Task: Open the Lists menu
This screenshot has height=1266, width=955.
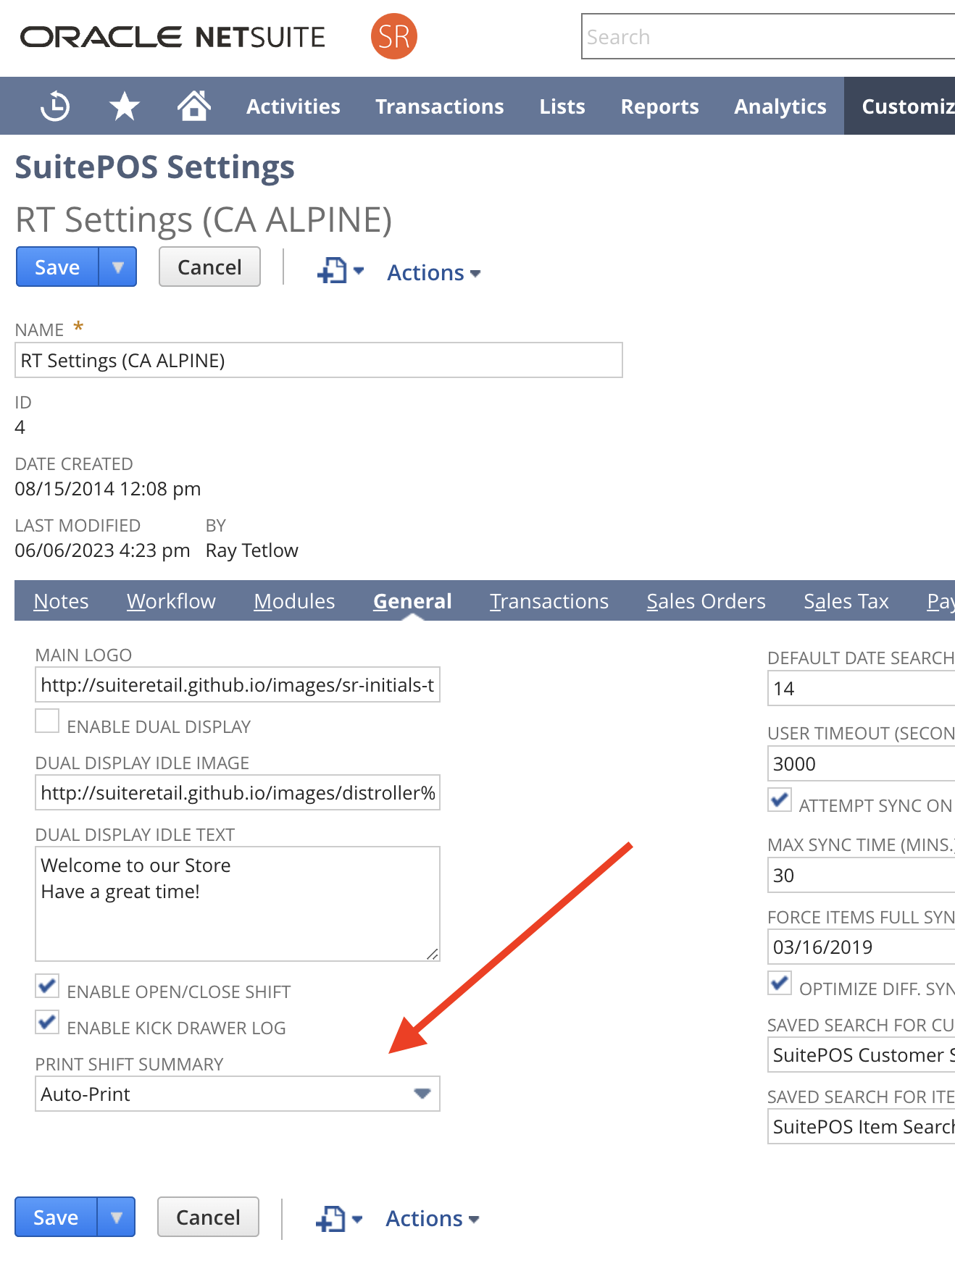Action: click(562, 106)
